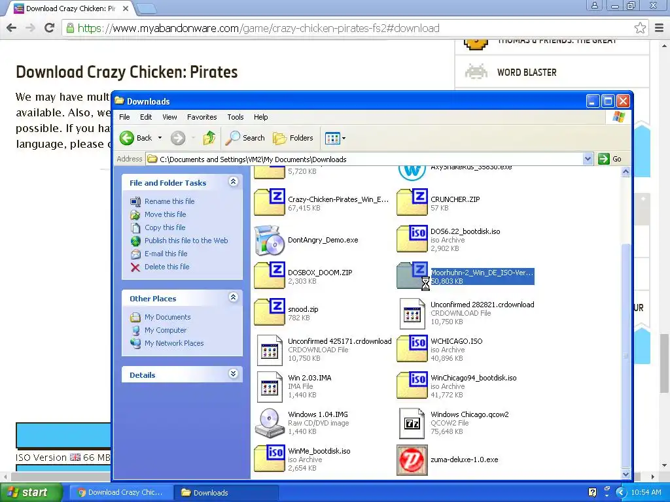Select Windows 1.04.IMG disc icon

(x=269, y=423)
